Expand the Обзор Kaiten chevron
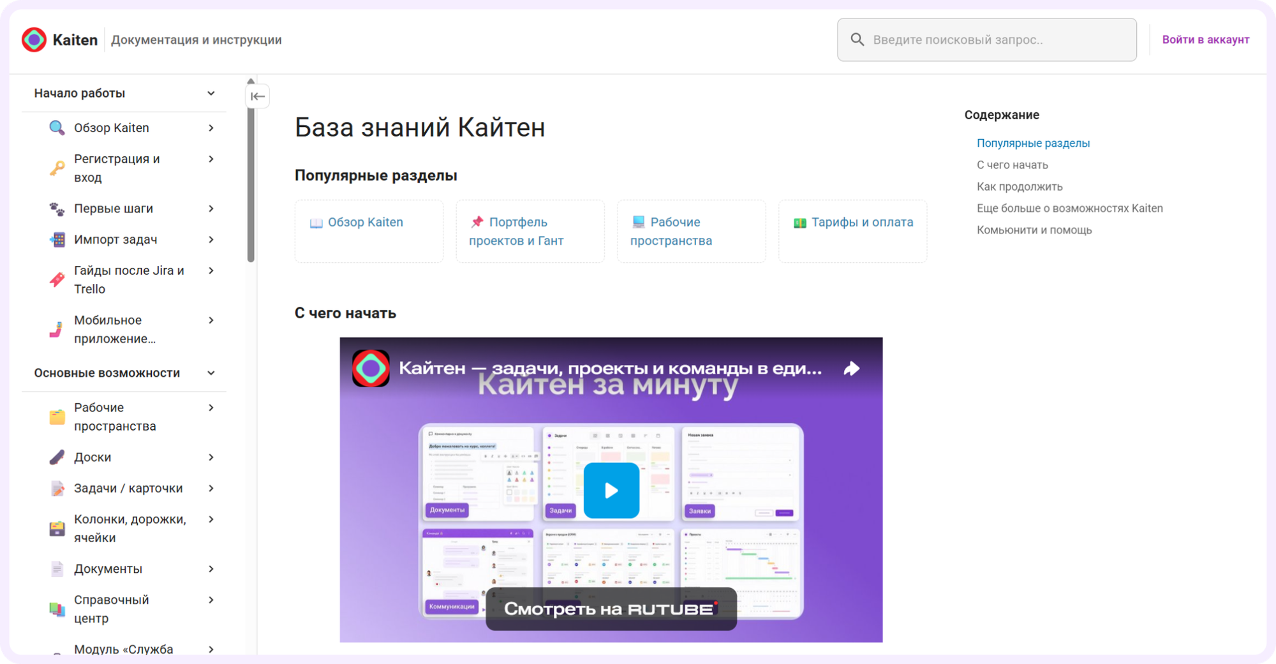The image size is (1276, 664). pos(211,128)
